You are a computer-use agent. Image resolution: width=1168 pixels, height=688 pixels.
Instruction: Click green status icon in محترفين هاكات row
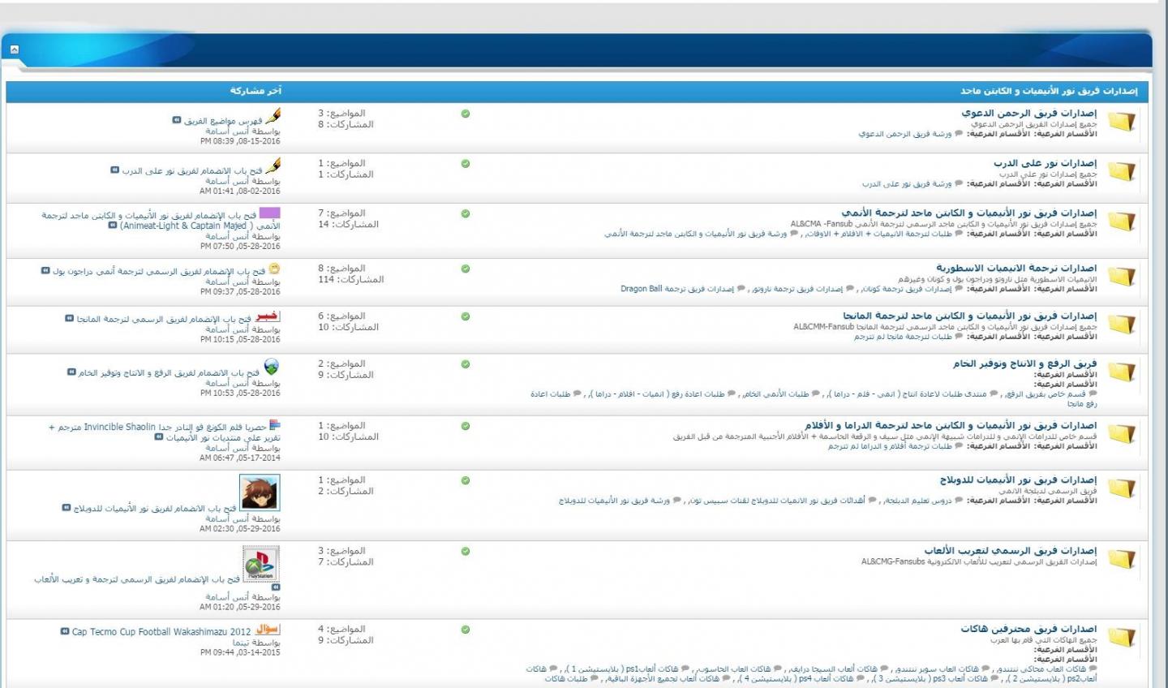[466, 630]
